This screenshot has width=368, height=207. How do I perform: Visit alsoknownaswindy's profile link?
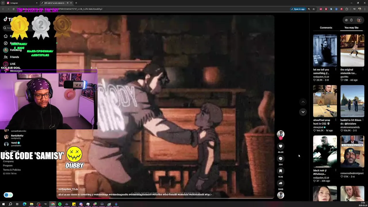[x=350, y=127]
